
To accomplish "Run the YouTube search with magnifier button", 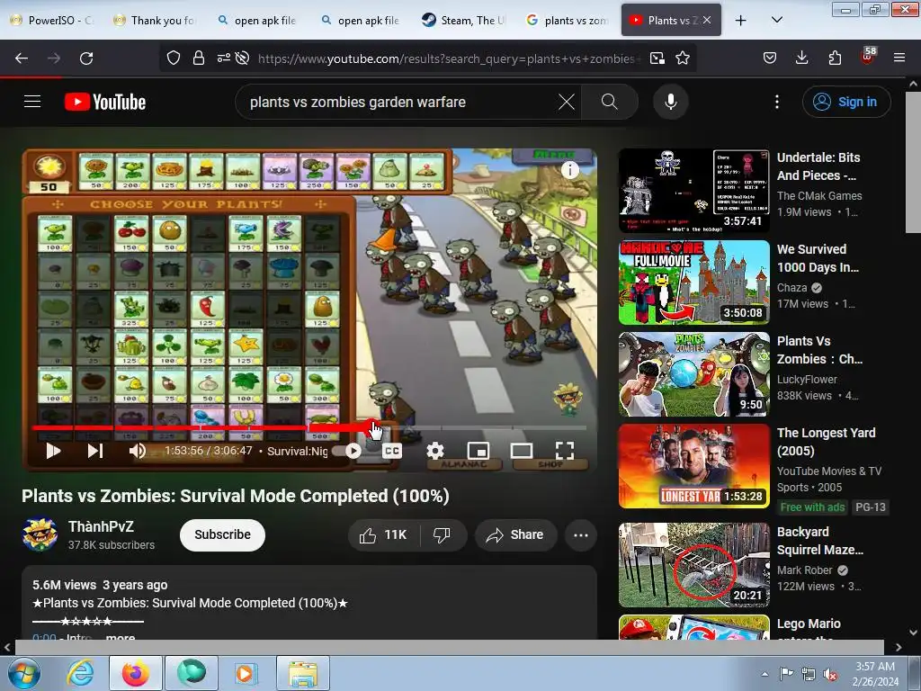I will click(x=610, y=102).
